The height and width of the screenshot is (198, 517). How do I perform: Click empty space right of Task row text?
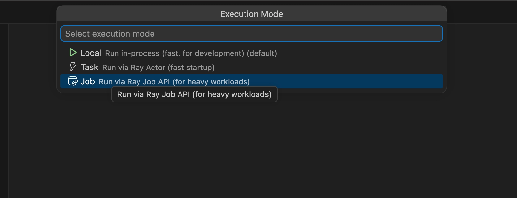coord(328,67)
